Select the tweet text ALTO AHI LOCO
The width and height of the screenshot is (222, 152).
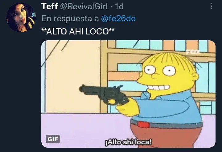[x=78, y=31]
